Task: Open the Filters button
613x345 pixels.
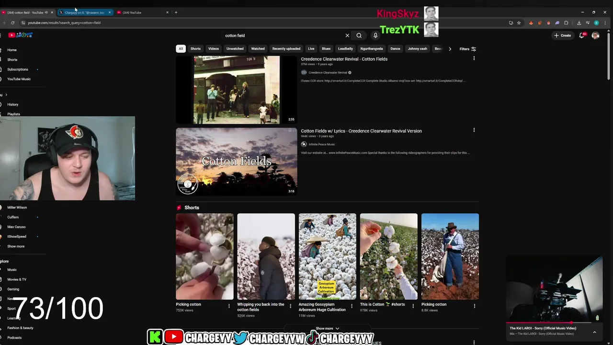Action: (468, 49)
